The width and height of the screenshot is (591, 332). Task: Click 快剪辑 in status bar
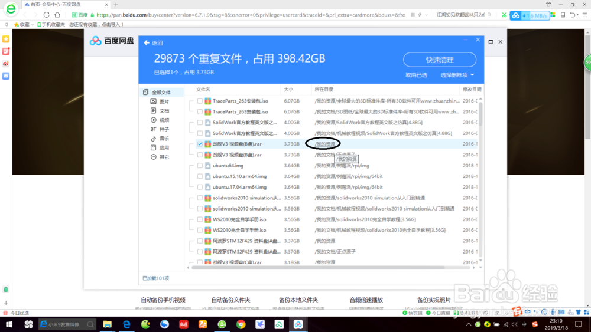(x=413, y=313)
